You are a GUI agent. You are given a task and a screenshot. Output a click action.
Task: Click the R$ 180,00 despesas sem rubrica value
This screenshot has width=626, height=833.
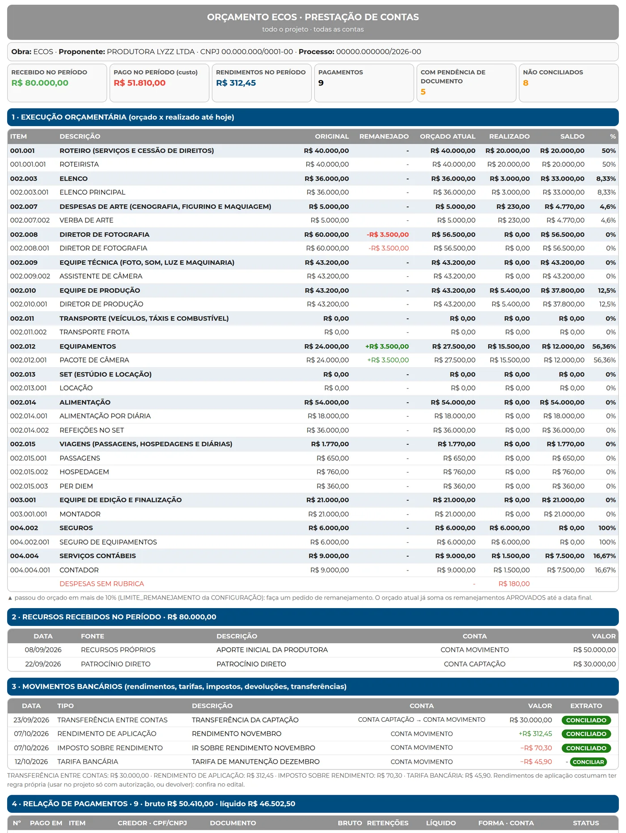(514, 584)
